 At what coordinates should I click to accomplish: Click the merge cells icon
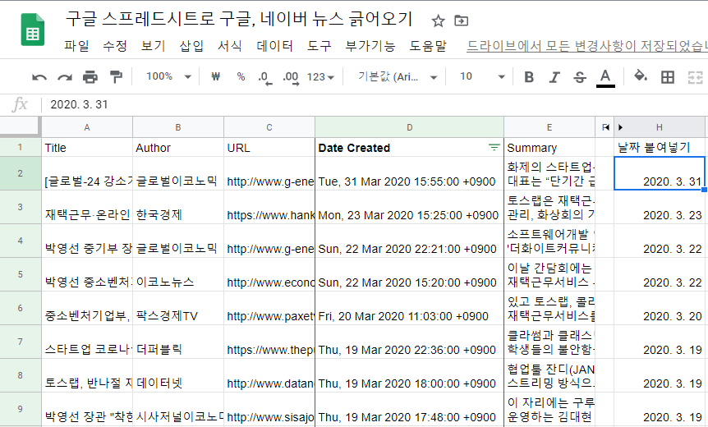695,77
